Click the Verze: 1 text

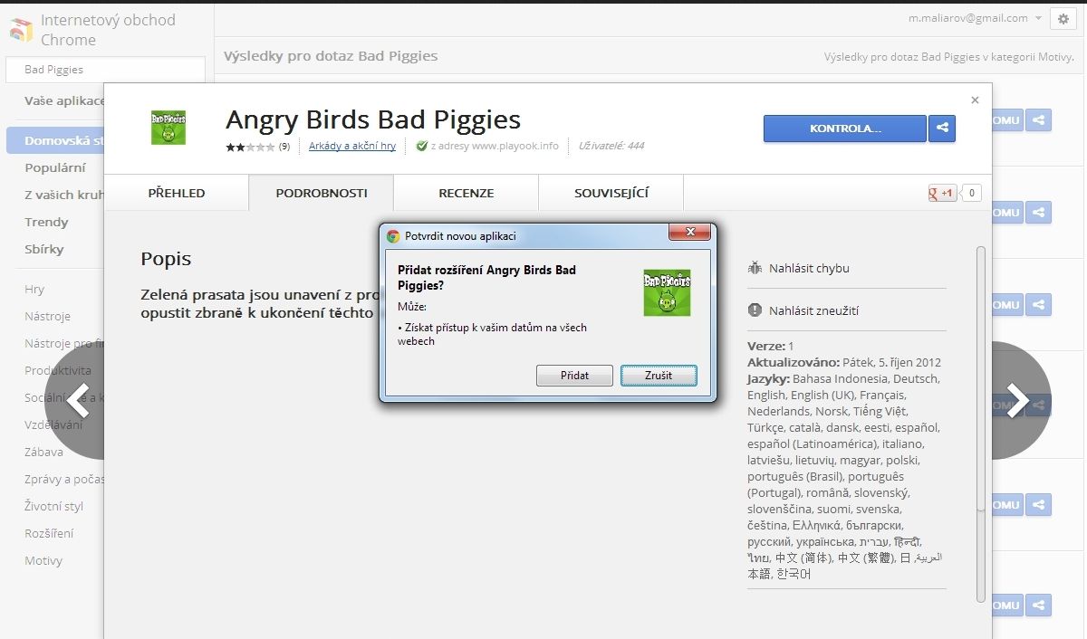[770, 346]
